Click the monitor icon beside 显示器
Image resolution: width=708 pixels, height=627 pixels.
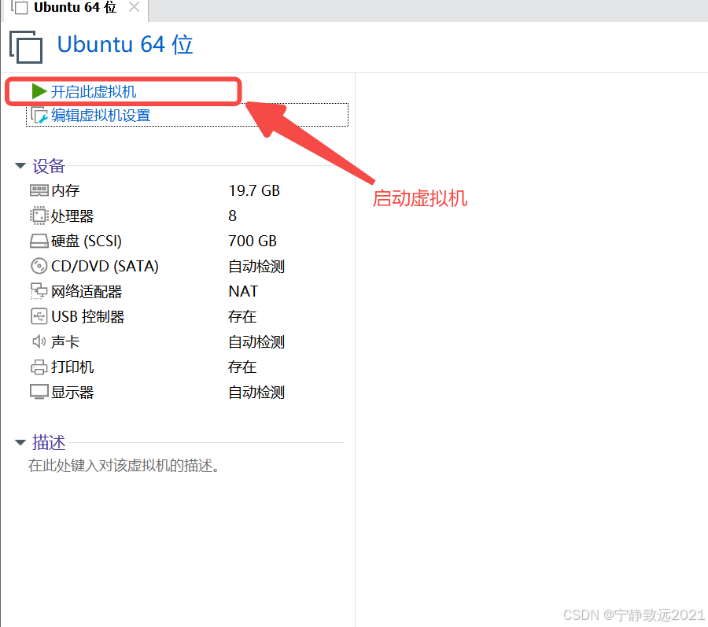[x=39, y=392]
